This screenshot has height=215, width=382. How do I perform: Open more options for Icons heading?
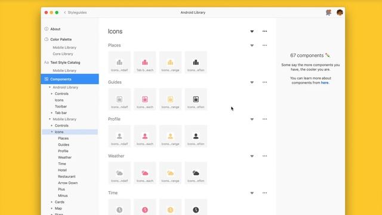tap(264, 31)
